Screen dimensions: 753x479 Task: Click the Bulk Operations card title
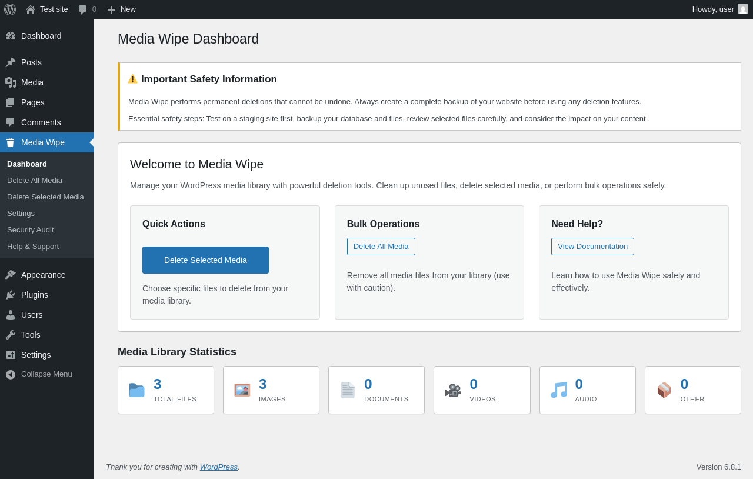(x=383, y=224)
